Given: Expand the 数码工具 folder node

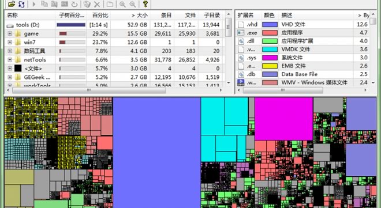Looking at the screenshot, I should (x=10, y=51).
